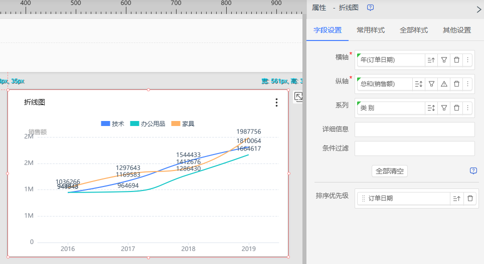The height and width of the screenshot is (264, 484).
Task: Delete the 年(订单日期) field from 横轴
Action: pos(456,60)
